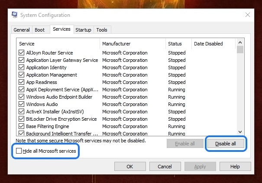The width and height of the screenshot is (262, 183).
Task: Toggle Background Intelligent Transfer service checkbox
Action: pyautogui.click(x=21, y=133)
